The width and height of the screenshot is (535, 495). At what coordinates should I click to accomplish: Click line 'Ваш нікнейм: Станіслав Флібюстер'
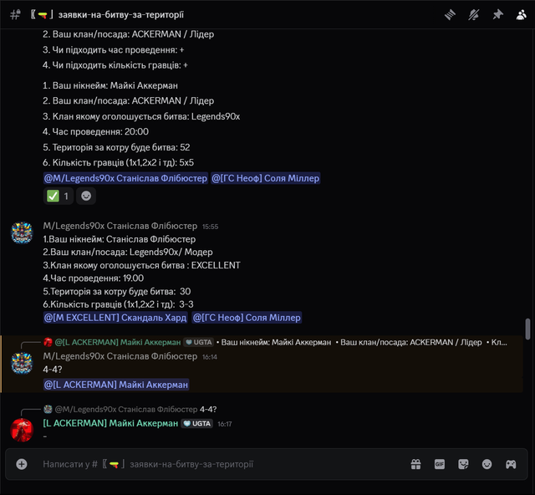120,239
